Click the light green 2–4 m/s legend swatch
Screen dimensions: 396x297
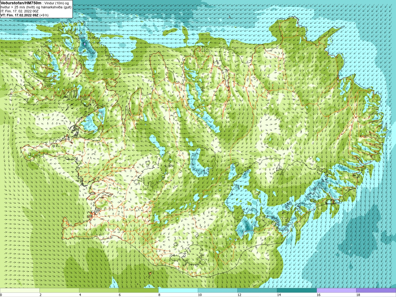click(x=59, y=291)
